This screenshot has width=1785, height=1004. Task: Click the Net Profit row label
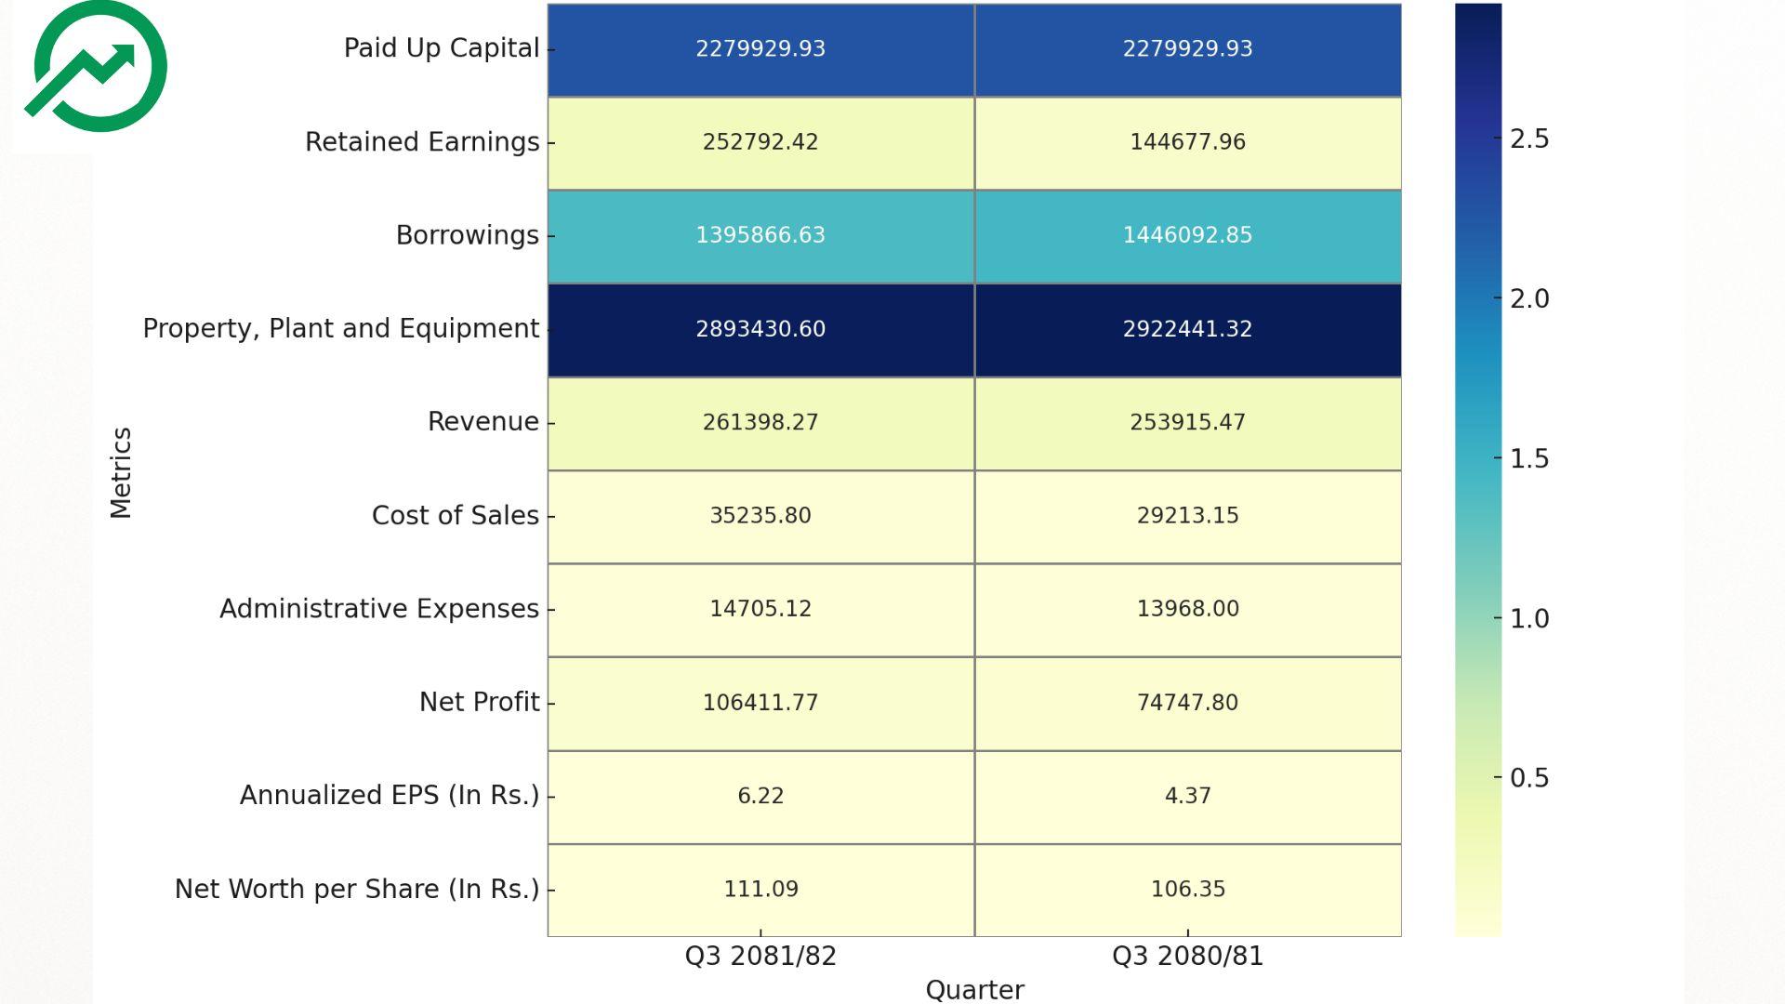(479, 702)
